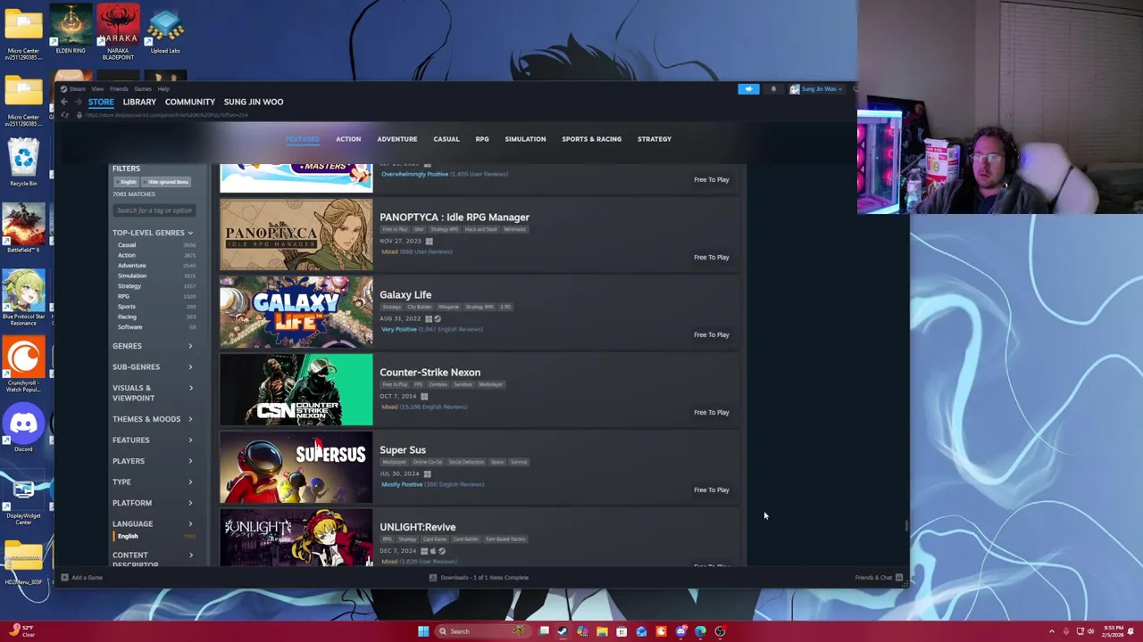Open the Games menu
Image resolution: width=1143 pixels, height=642 pixels.
point(143,89)
